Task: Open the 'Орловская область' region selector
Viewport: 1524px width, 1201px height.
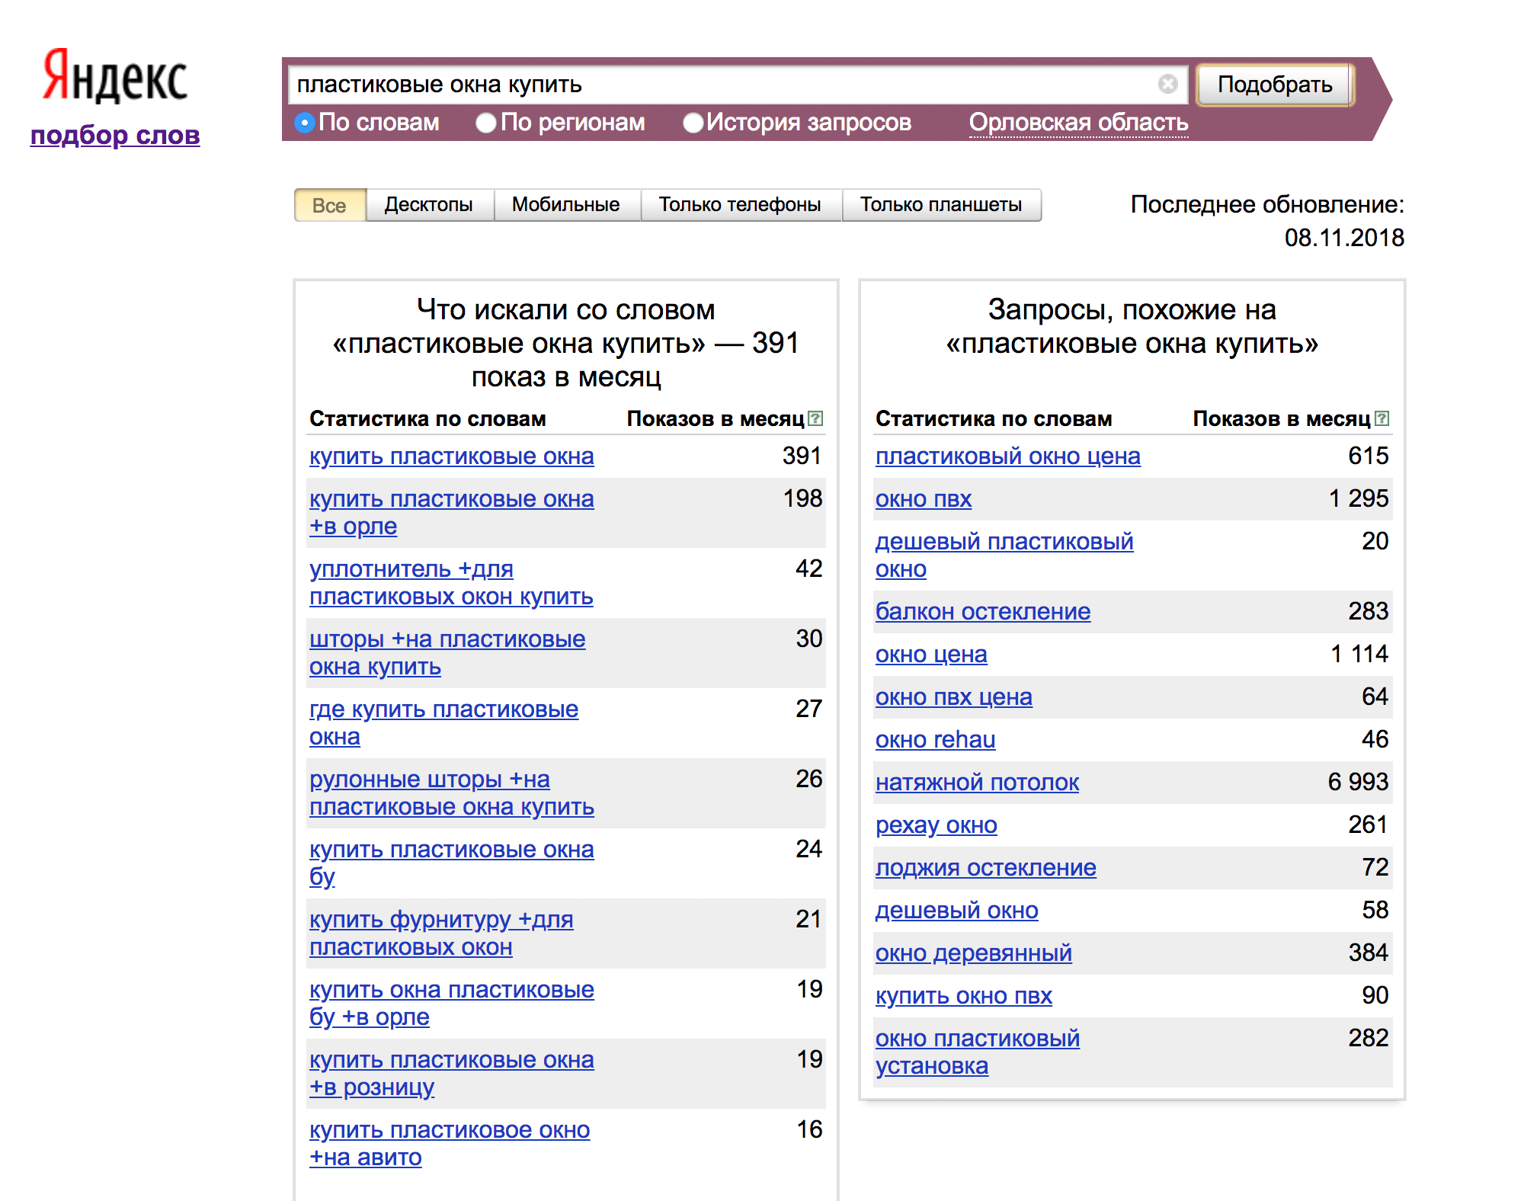Action: pyautogui.click(x=1078, y=123)
